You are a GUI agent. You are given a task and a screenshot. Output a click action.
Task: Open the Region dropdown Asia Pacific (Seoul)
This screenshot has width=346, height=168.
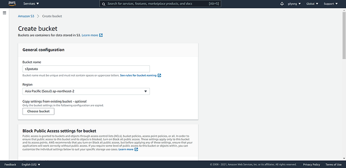click(x=86, y=92)
